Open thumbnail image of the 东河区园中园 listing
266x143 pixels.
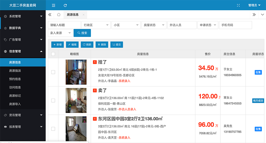pyautogui.click(x=76, y=129)
